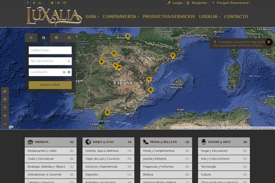
Task: Toggle the map lock icon
Action: [x=5, y=91]
